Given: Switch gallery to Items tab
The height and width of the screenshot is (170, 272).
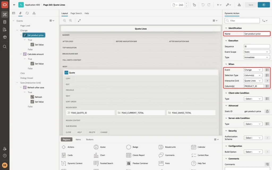Looking at the screenshot, I should point(78,139).
